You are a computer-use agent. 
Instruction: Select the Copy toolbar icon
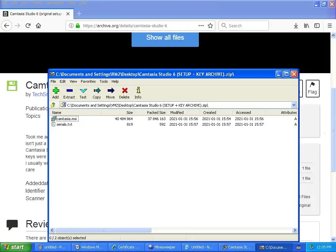click(x=97, y=93)
